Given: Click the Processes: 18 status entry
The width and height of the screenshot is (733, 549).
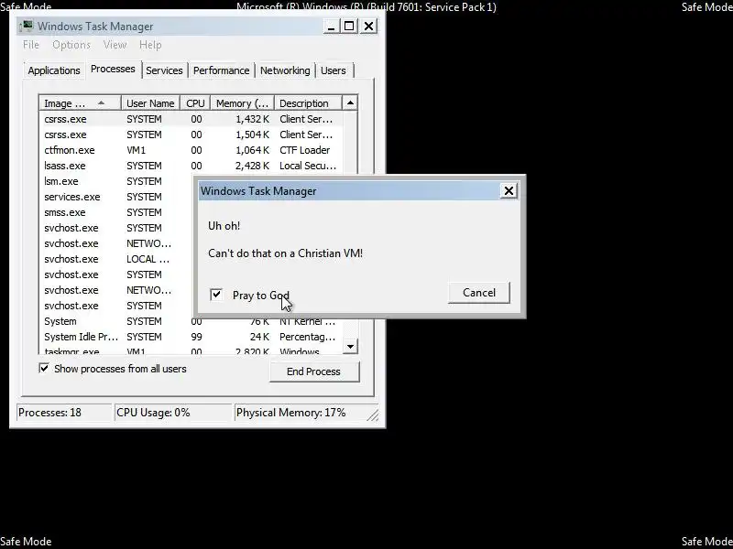Looking at the screenshot, I should [64, 413].
